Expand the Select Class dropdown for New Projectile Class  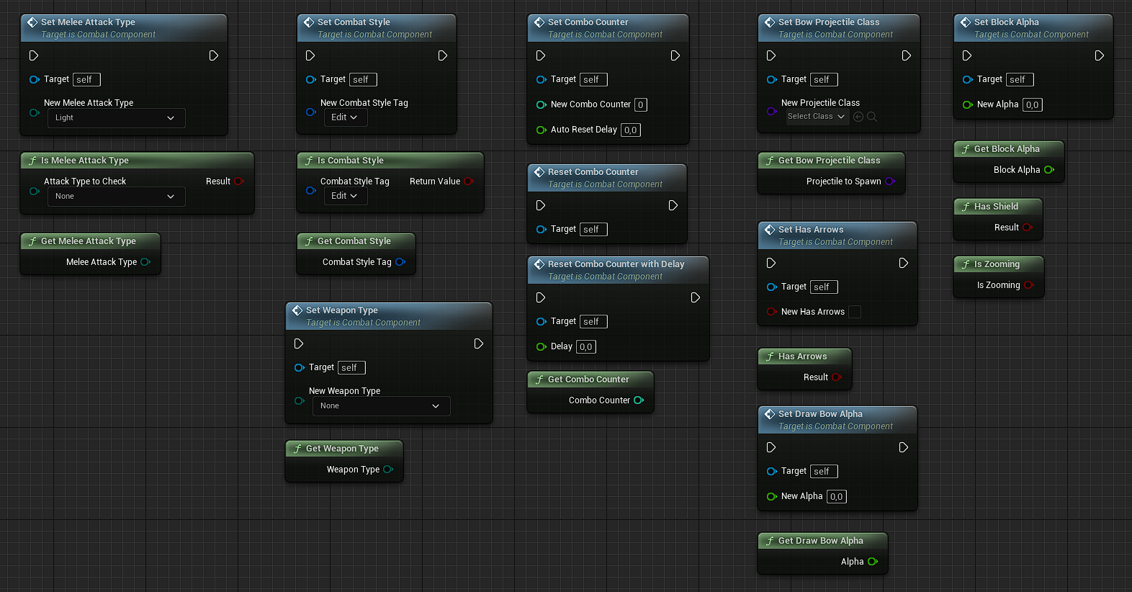click(817, 117)
